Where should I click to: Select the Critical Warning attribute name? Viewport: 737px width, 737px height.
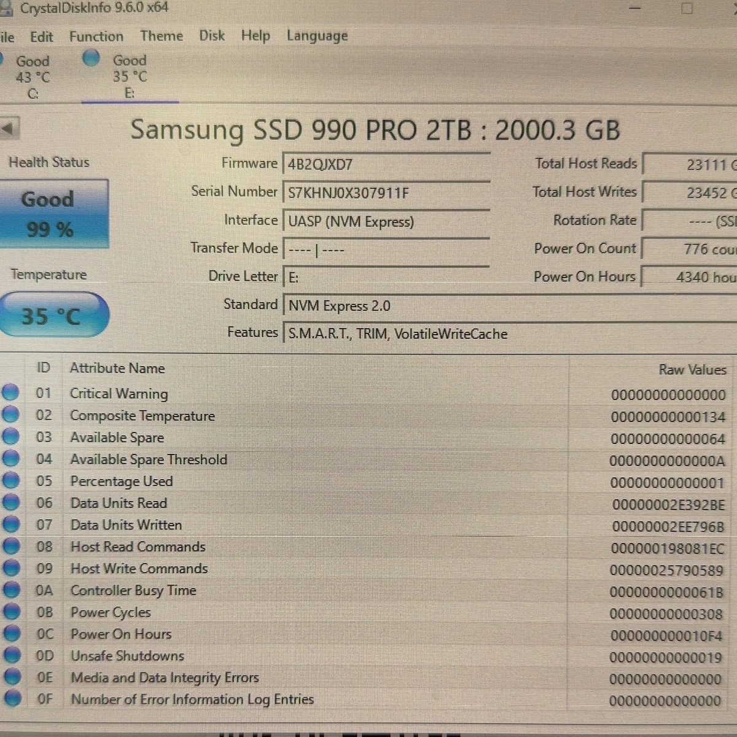tap(119, 394)
